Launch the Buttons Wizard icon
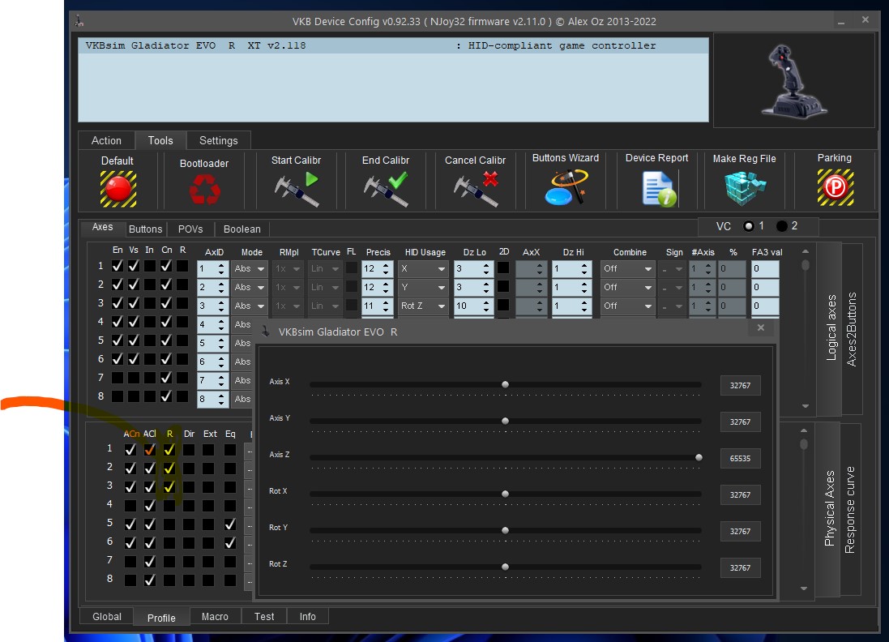Screen dimensions: 889x642 click(x=566, y=187)
